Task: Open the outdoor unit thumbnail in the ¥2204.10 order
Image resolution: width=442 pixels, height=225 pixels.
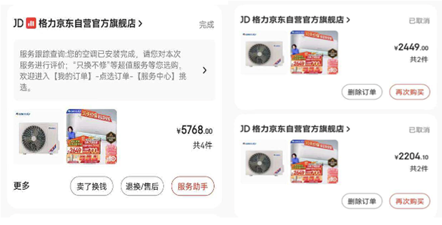Action: [264, 162]
